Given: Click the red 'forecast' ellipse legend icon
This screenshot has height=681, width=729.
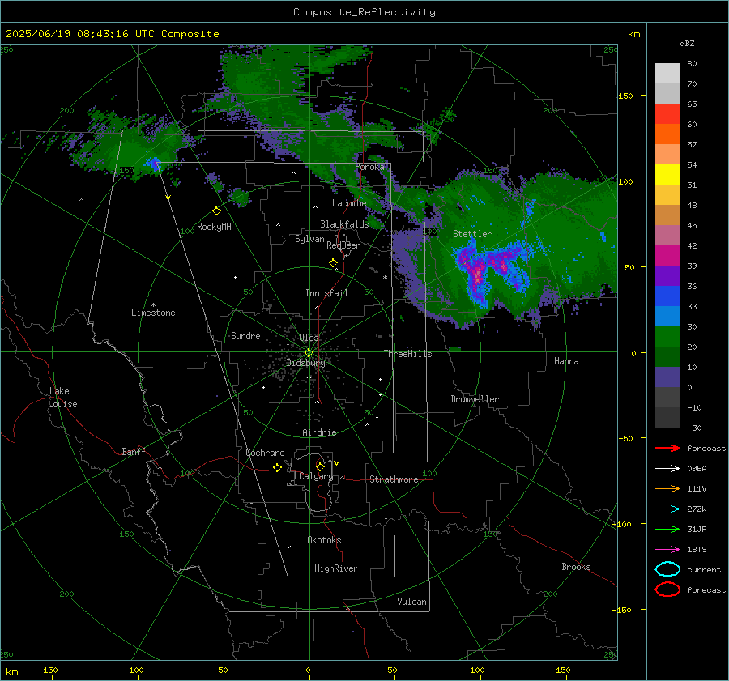Looking at the screenshot, I should pyautogui.click(x=667, y=589).
